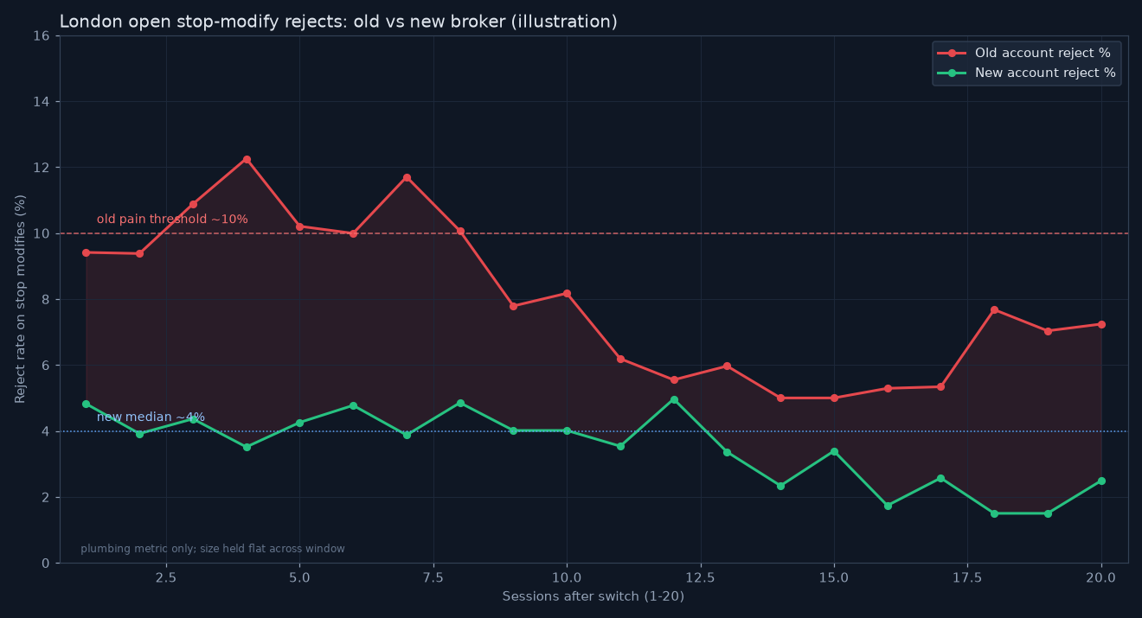Click the green data point at session 16
This screenshot has height=618, width=1142.
coord(888,506)
